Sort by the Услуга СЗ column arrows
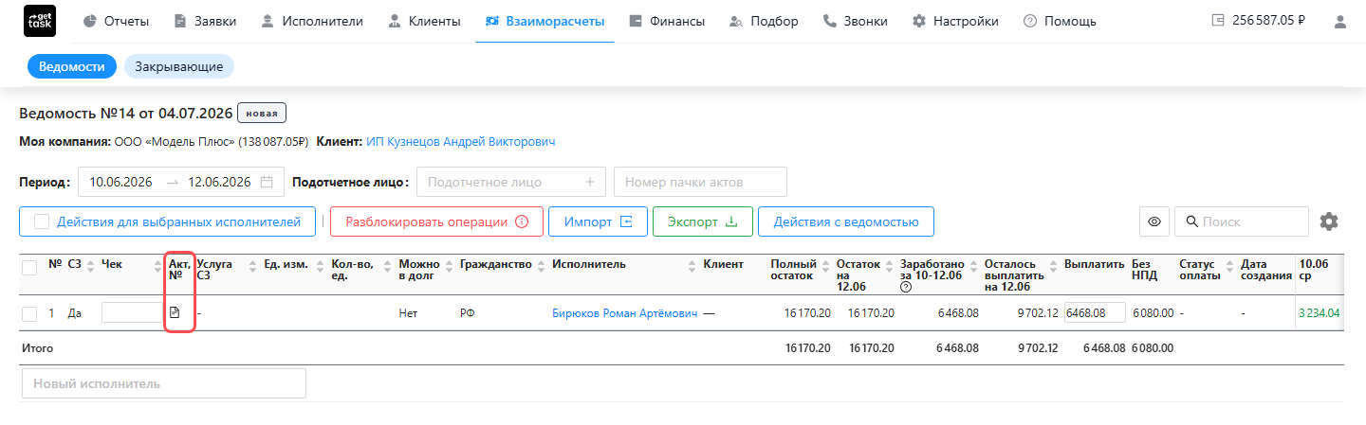The width and height of the screenshot is (1366, 425). pyautogui.click(x=253, y=265)
